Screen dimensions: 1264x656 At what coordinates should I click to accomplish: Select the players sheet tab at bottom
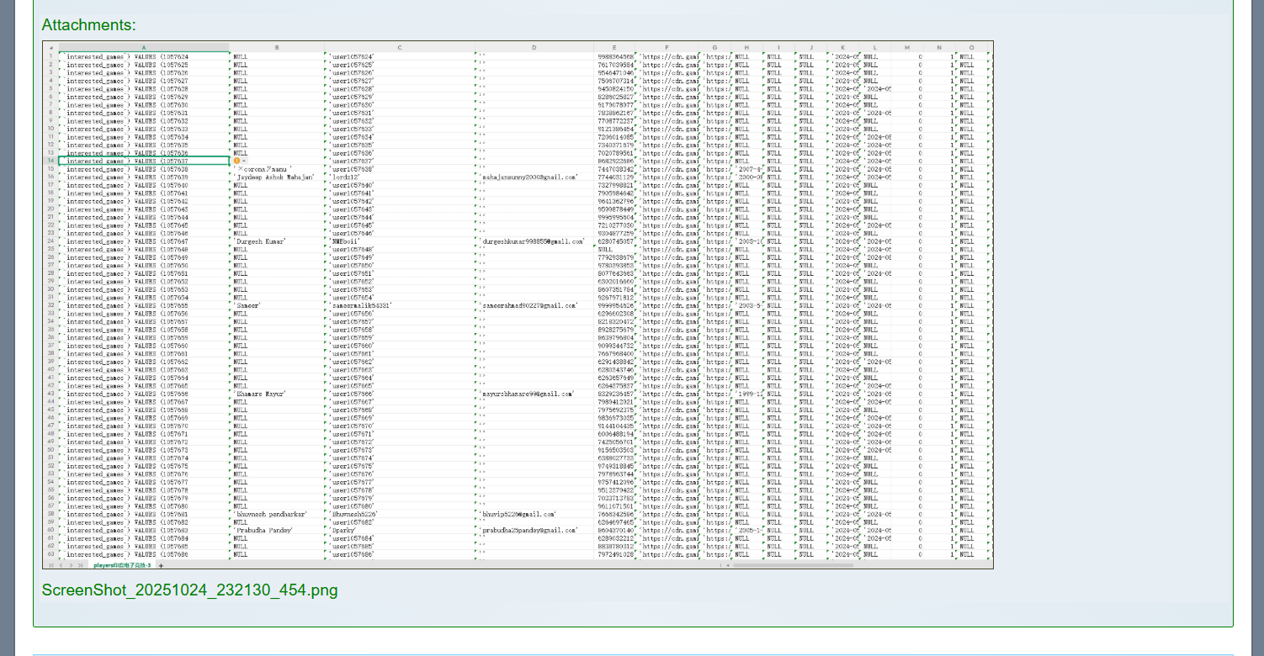coord(122,565)
